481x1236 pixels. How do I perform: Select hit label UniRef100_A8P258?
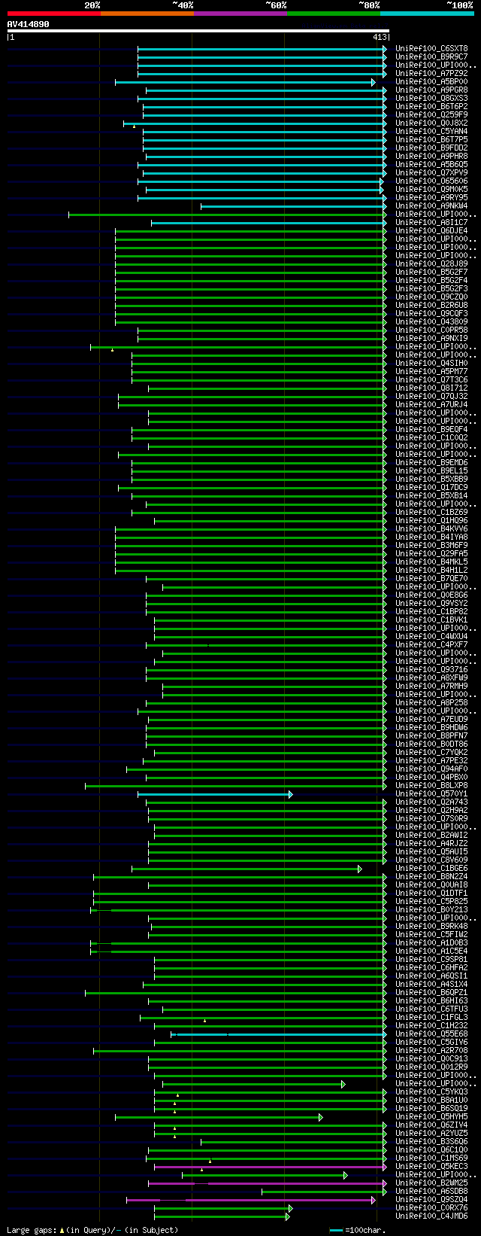pos(431,703)
